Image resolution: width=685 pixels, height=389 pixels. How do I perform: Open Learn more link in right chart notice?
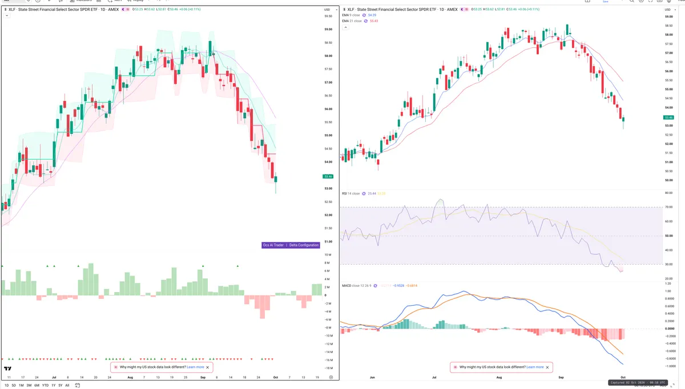(x=535, y=367)
